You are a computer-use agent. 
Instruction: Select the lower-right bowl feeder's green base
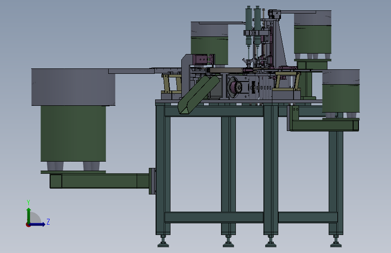point(341,98)
